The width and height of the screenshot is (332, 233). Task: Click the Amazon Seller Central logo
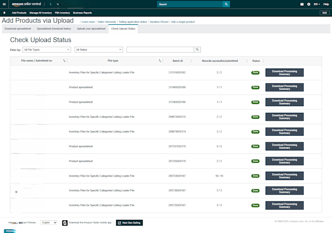(x=26, y=4)
